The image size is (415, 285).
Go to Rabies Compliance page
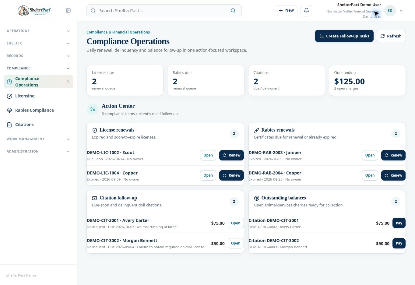point(38,111)
